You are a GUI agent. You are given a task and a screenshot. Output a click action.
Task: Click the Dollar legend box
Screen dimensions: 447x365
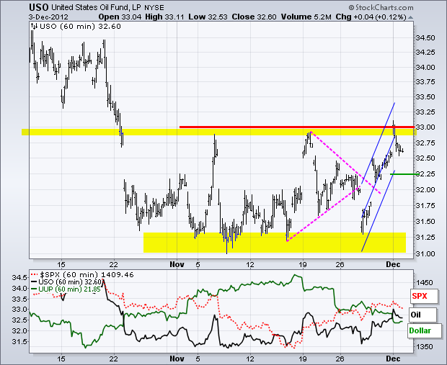(x=424, y=330)
